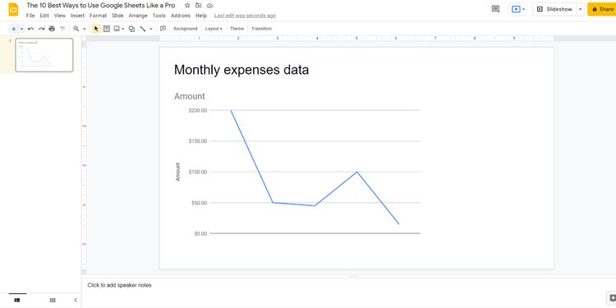The height and width of the screenshot is (308, 616).
Task: Click the Background button
Action: pos(185,29)
